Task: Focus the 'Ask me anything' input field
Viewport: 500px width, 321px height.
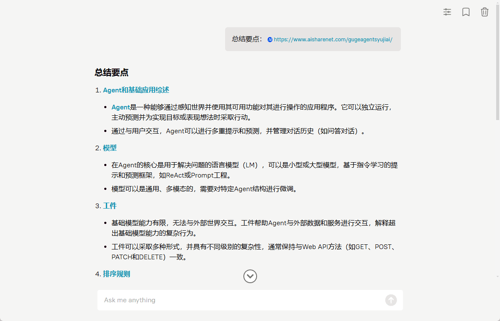Action: pyautogui.click(x=250, y=300)
